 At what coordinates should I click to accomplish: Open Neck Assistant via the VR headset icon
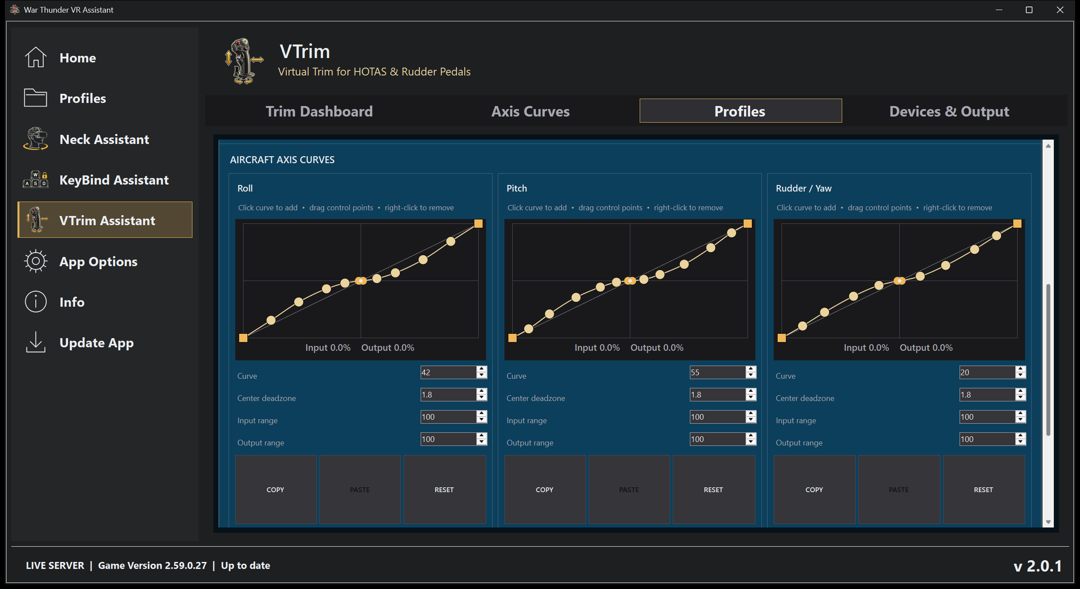tap(35, 139)
